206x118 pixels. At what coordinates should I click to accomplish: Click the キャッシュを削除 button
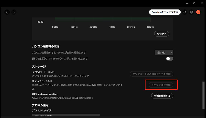pyautogui.click(x=161, y=85)
